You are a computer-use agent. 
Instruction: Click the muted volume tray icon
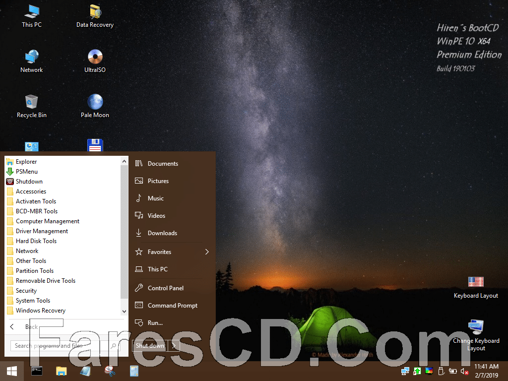pos(464,371)
